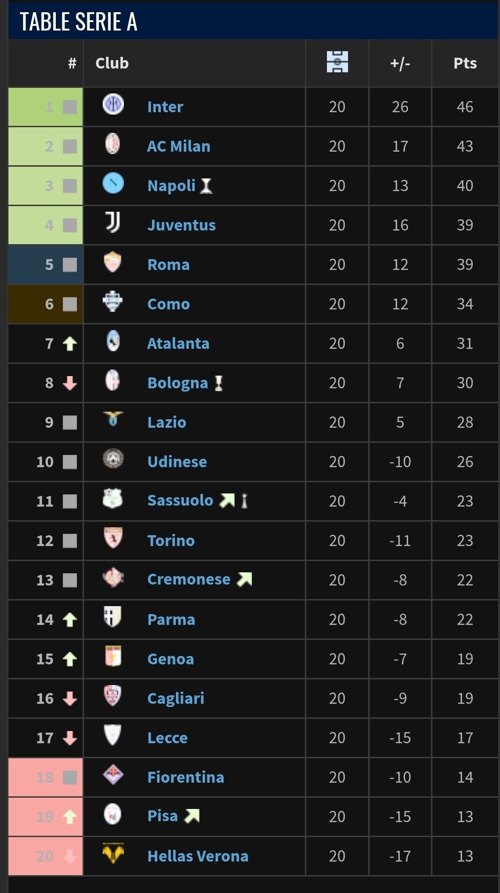
Task: Open the Roma club link
Action: click(x=168, y=265)
